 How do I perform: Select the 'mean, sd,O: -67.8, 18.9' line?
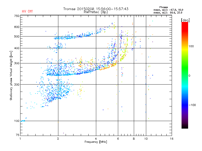tap(168, 10)
